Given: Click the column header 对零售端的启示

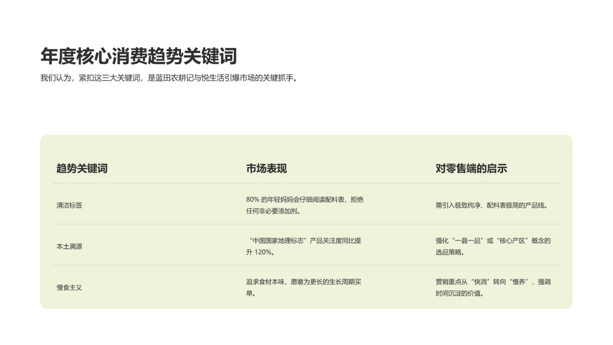Looking at the screenshot, I should (471, 168).
